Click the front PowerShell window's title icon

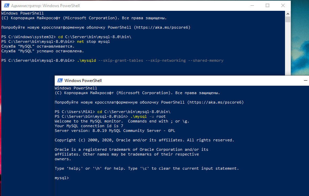pyautogui.click(x=60, y=80)
